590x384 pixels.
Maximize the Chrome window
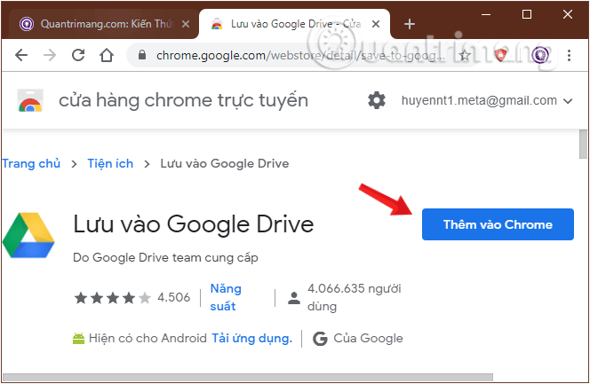click(x=527, y=15)
